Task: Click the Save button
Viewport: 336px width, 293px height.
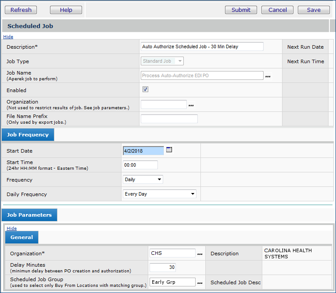Action: pyautogui.click(x=314, y=10)
